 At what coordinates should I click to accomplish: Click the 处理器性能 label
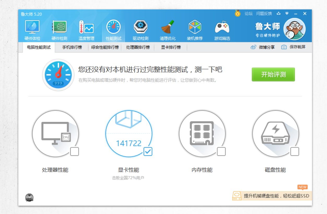pos(55,170)
